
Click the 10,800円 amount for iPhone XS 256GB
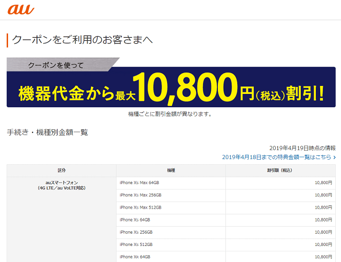click(x=323, y=232)
